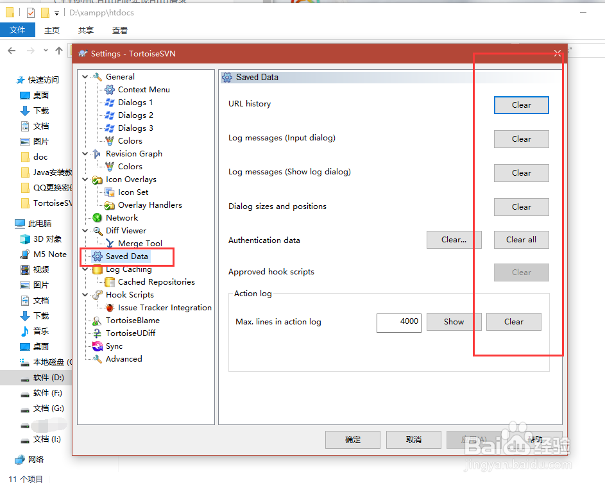Clear the action log
This screenshot has height=486, width=605.
click(x=513, y=322)
